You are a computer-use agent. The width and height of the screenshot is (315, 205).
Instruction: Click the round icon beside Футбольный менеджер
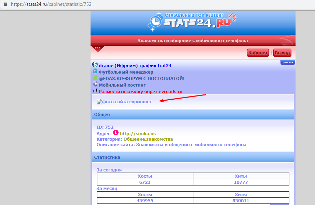click(95, 71)
